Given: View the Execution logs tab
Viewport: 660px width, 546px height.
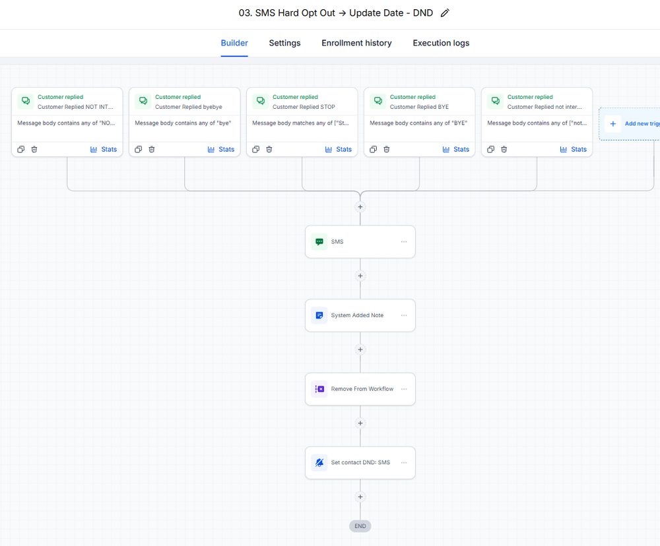Looking at the screenshot, I should [x=441, y=43].
